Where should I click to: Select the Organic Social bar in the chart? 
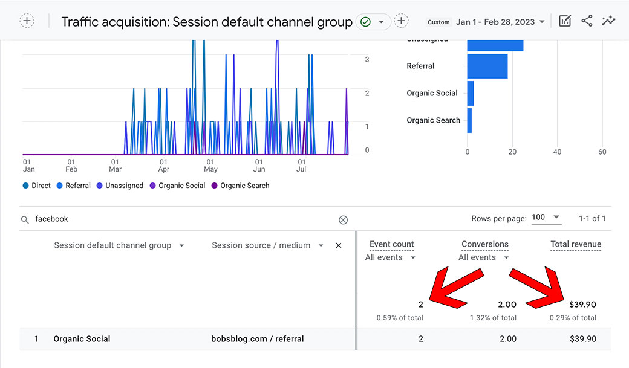pyautogui.click(x=471, y=94)
